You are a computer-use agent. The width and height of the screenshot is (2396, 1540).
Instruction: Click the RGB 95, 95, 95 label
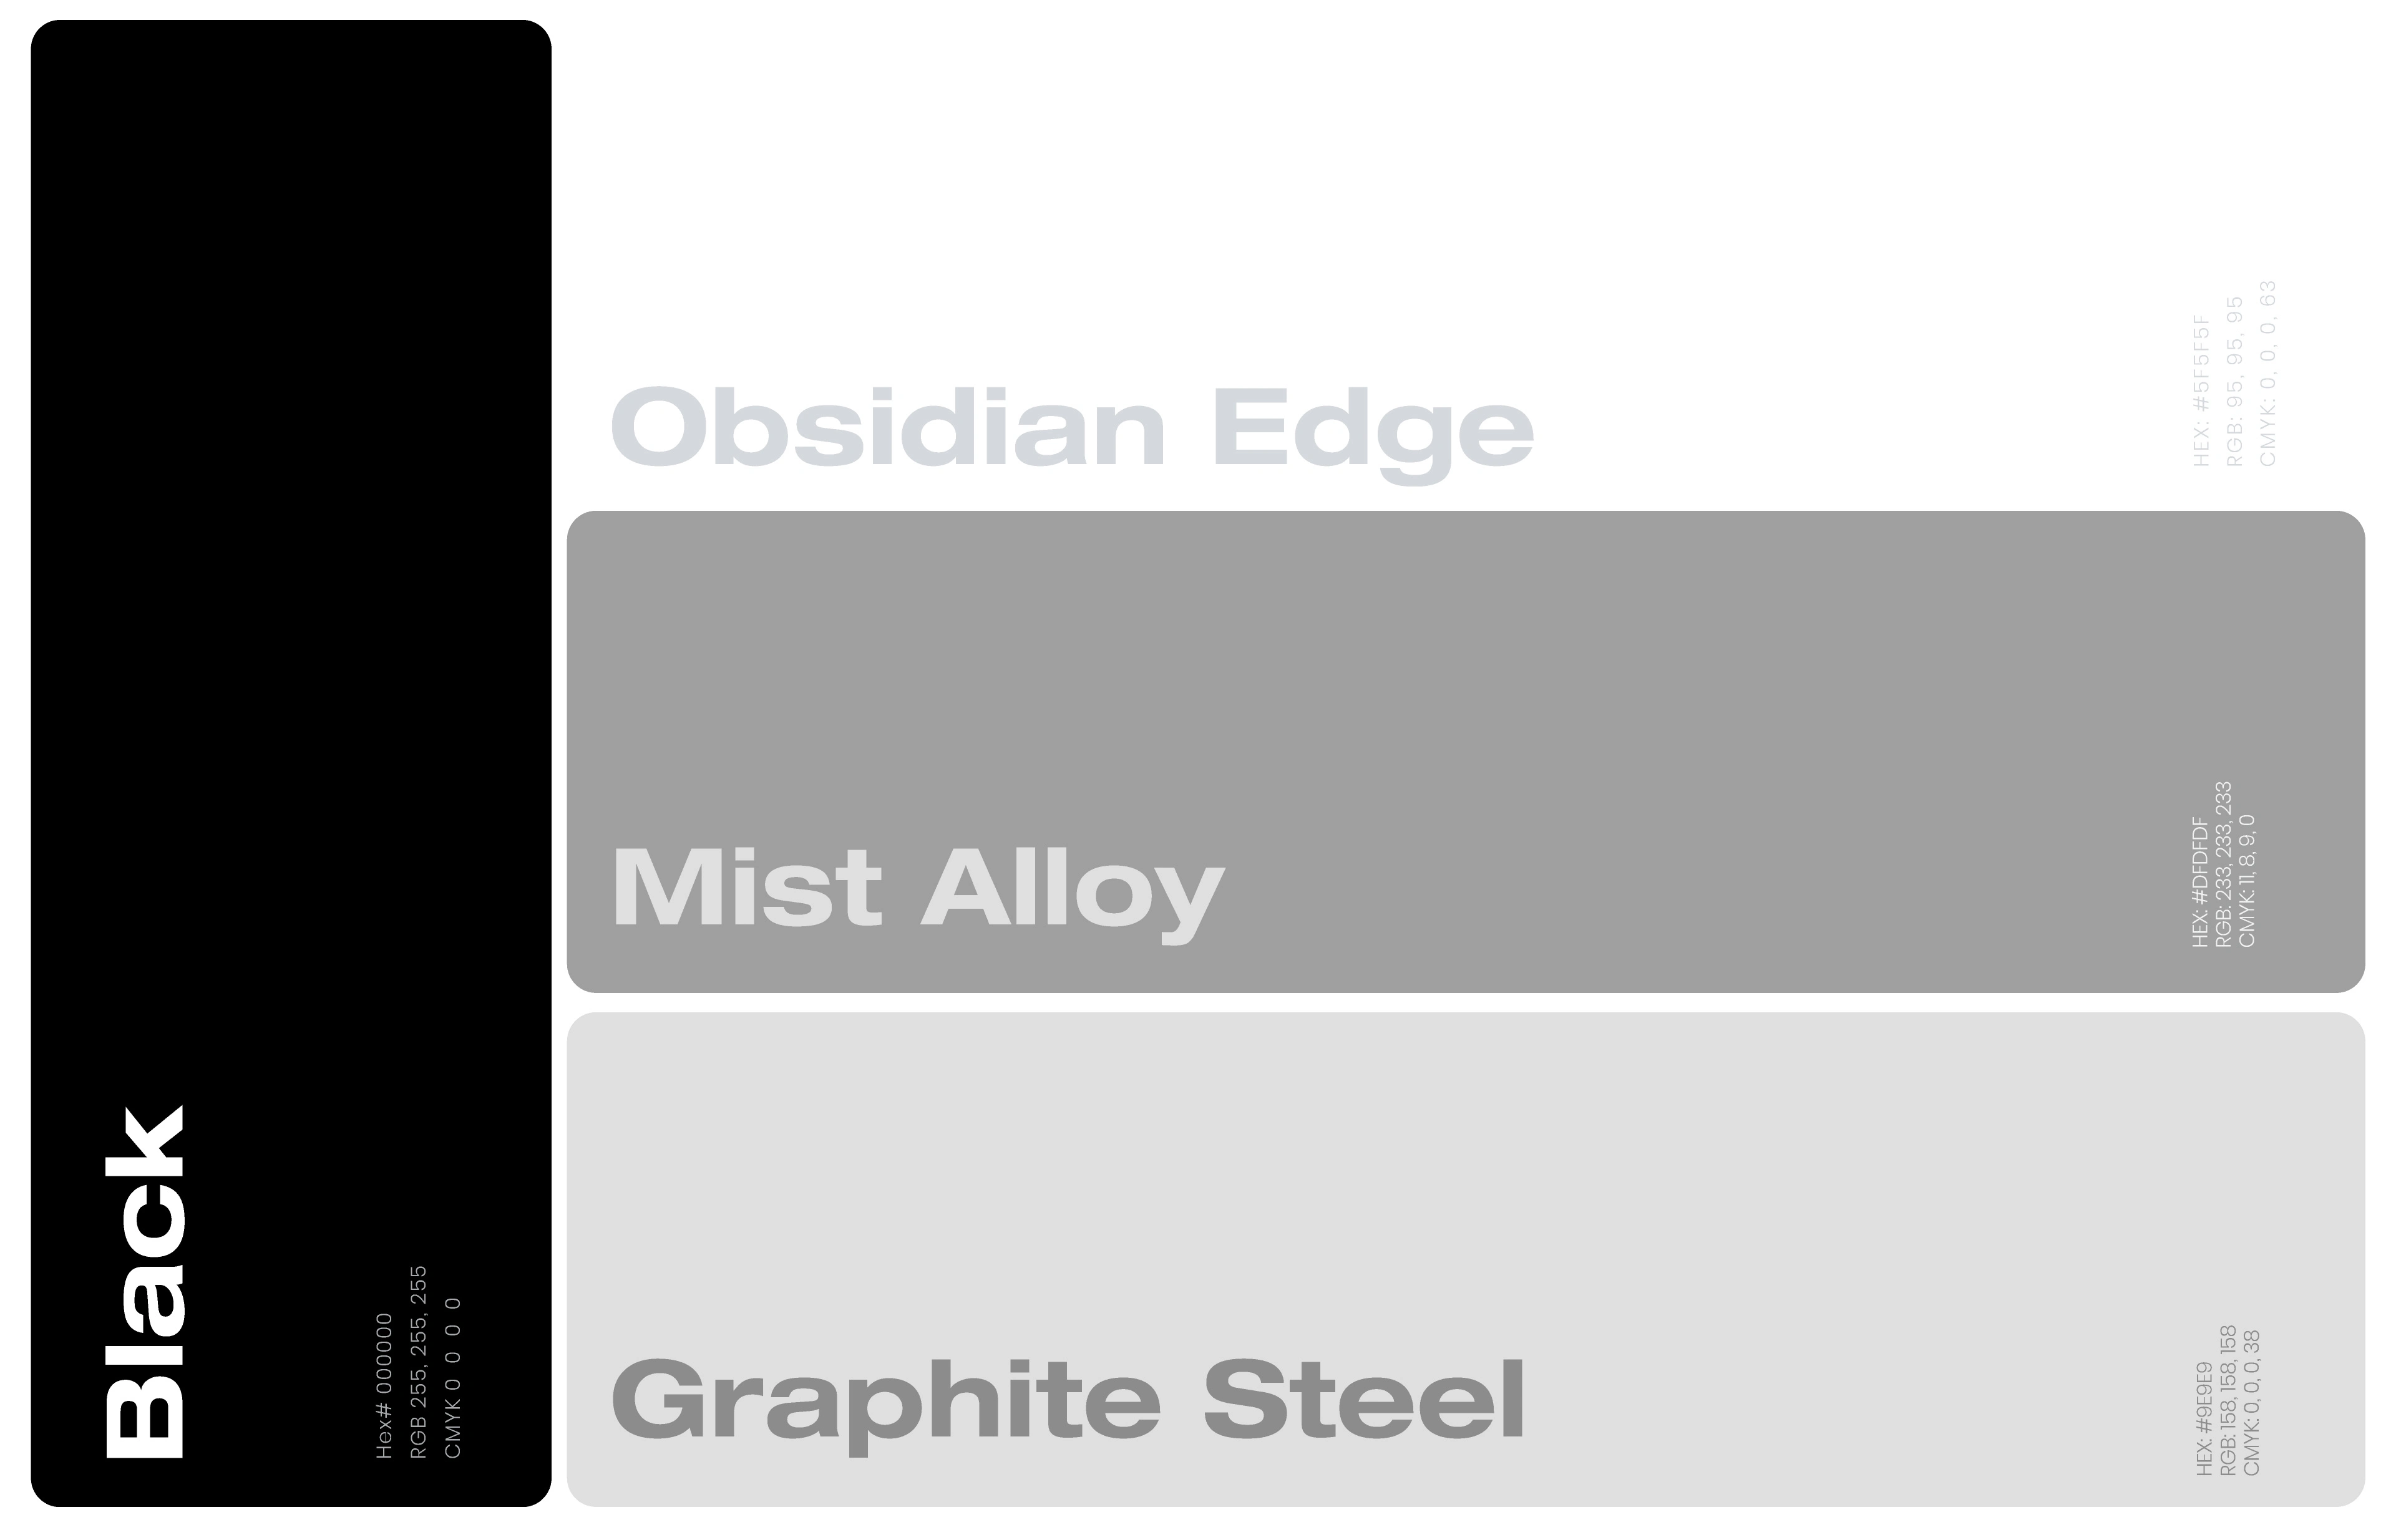point(2234,381)
